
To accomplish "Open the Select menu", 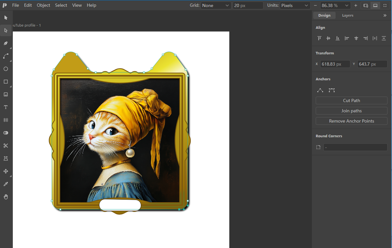I will [x=61, y=5].
